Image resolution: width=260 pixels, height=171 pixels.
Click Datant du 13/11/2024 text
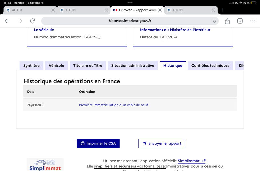[159, 37]
